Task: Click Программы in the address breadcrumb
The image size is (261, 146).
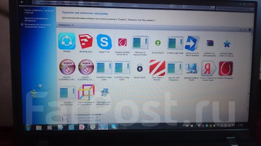Action: coord(66,3)
